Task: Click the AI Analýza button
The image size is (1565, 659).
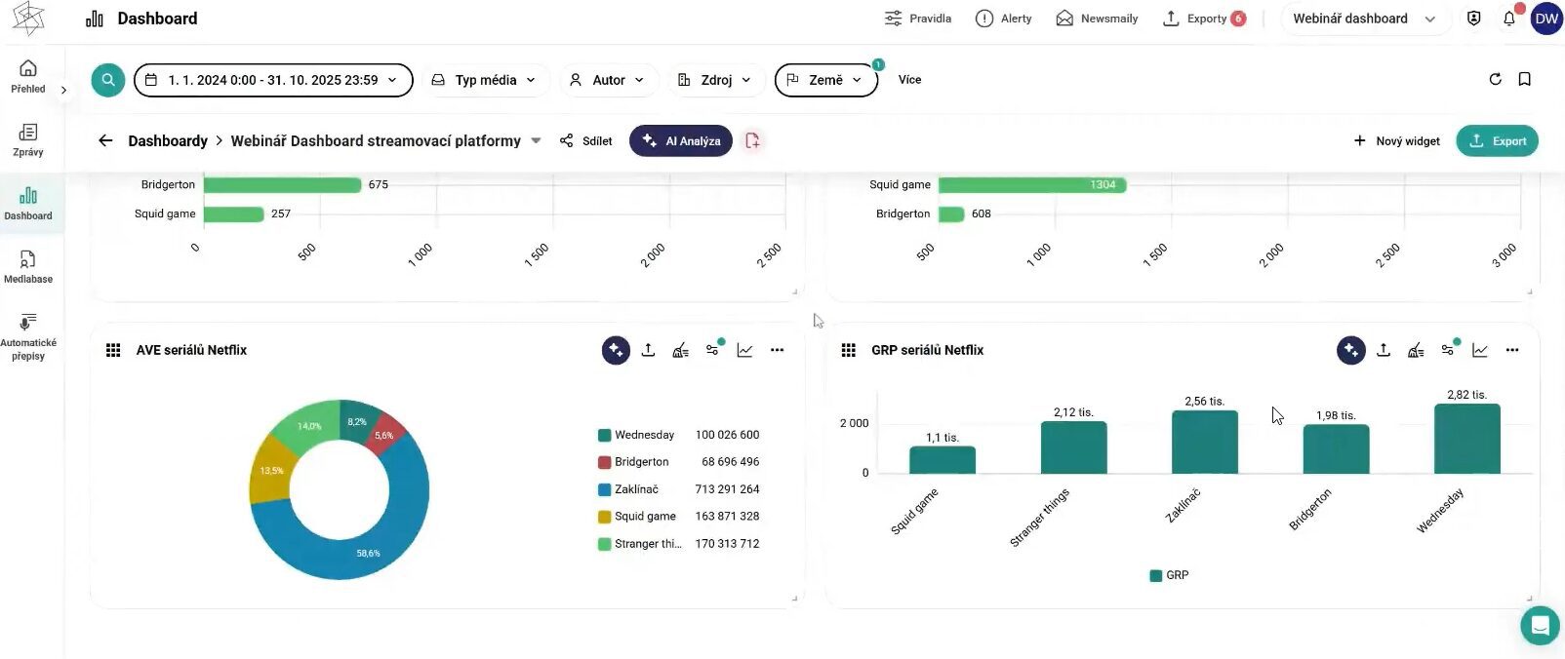Action: [681, 141]
